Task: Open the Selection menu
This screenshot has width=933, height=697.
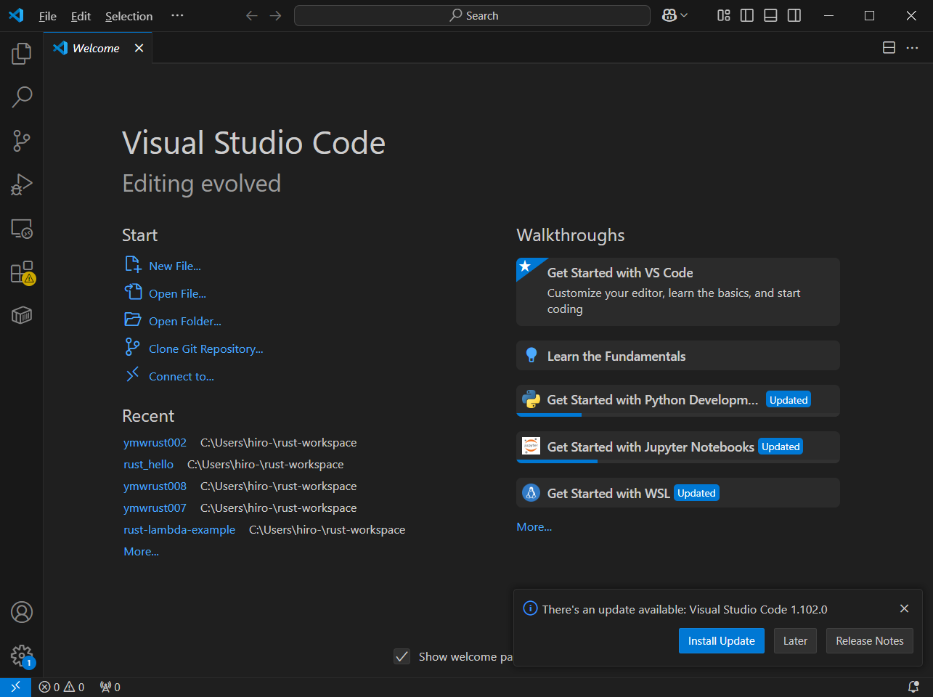Action: coord(129,16)
